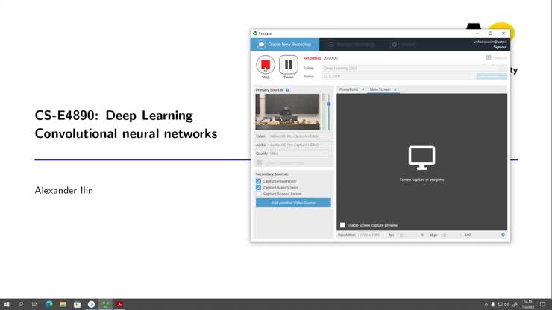Click the help icon beside kbps slider
Image resolution: width=552 pixels, height=310 pixels.
point(503,235)
